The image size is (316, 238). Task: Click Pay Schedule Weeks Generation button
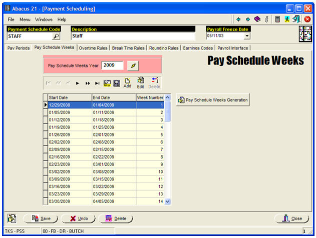click(213, 100)
